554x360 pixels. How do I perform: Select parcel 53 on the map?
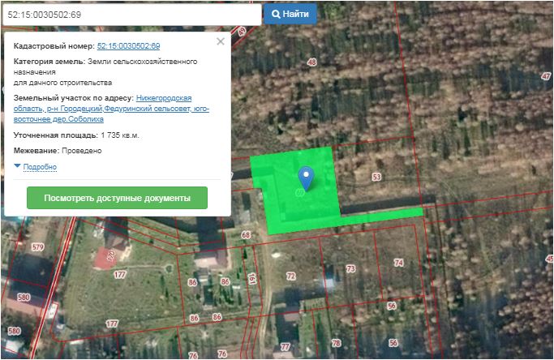(x=376, y=176)
